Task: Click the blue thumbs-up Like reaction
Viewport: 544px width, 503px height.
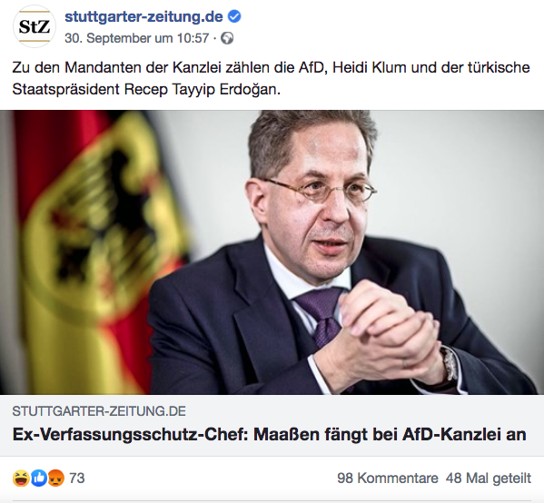Action: point(39,478)
